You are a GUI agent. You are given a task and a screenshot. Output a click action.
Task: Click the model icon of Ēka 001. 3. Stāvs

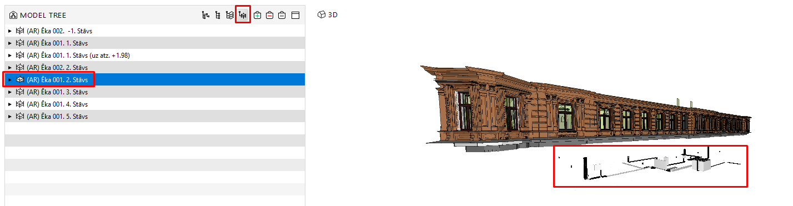[20, 92]
